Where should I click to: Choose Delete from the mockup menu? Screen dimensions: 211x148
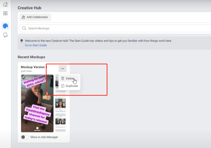point(70,78)
